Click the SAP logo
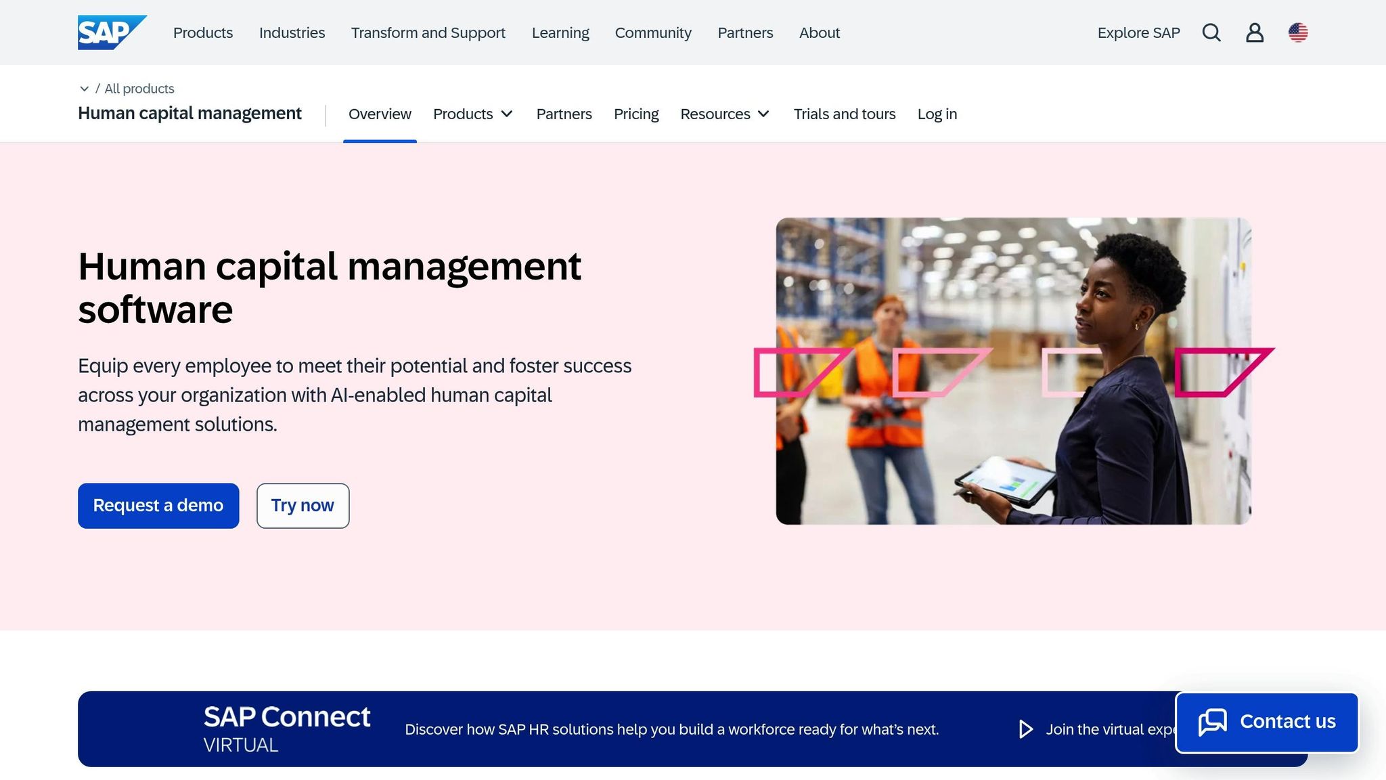Image resolution: width=1386 pixels, height=780 pixels. tap(112, 32)
